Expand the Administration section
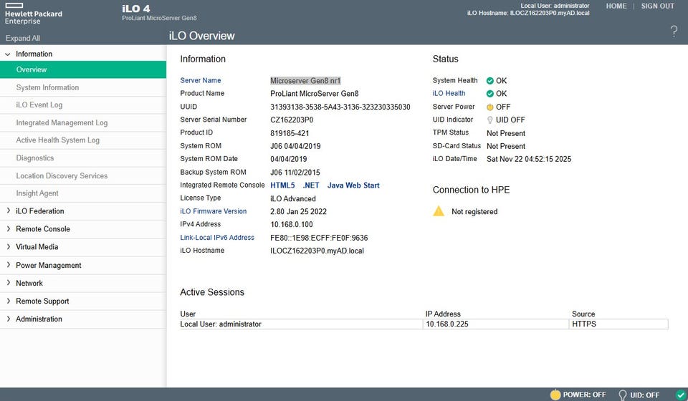The width and height of the screenshot is (688, 401). pos(39,319)
